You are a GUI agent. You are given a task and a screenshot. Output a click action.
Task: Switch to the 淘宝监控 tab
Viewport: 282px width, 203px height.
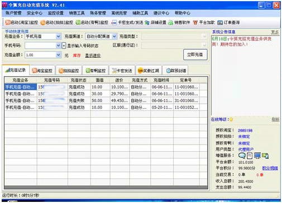coord(42,71)
